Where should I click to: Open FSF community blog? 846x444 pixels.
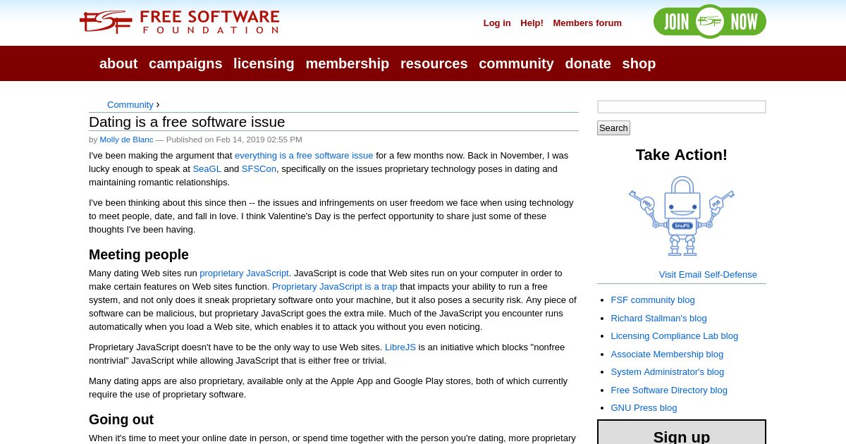click(x=653, y=300)
